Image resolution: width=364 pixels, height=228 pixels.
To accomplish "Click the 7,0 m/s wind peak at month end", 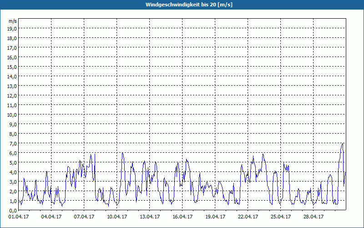I will 343,143.
